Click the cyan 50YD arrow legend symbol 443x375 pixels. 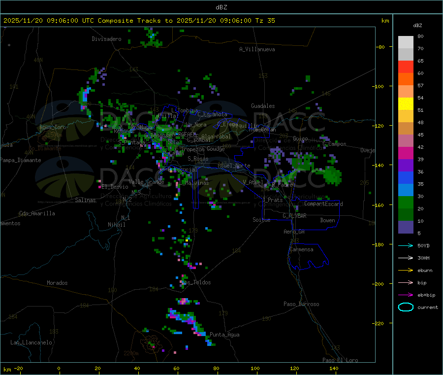coord(406,245)
